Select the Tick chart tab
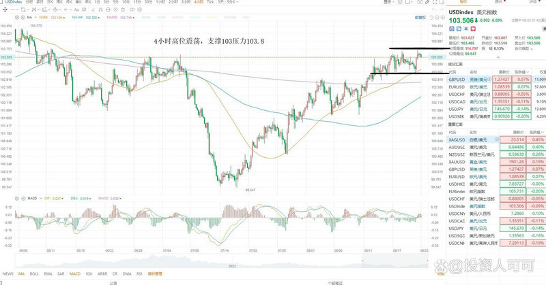 point(211,3)
